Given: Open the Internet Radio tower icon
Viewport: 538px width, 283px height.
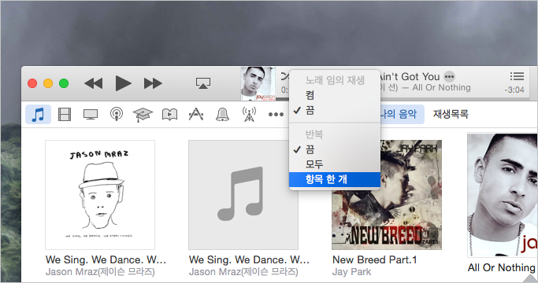Looking at the screenshot, I should [x=249, y=114].
